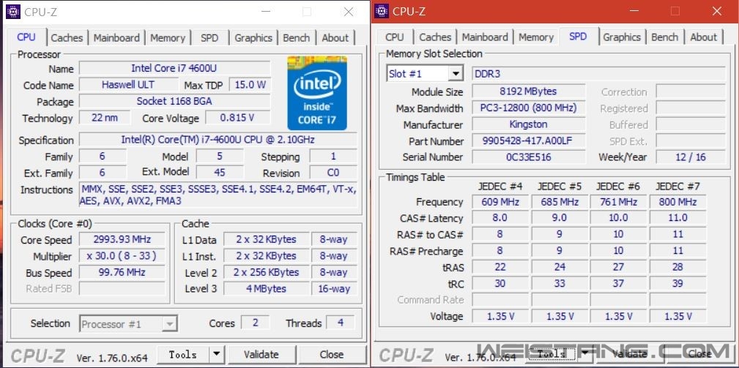
Task: Select the CPU tab in left CPU-Z window
Action: [26, 37]
